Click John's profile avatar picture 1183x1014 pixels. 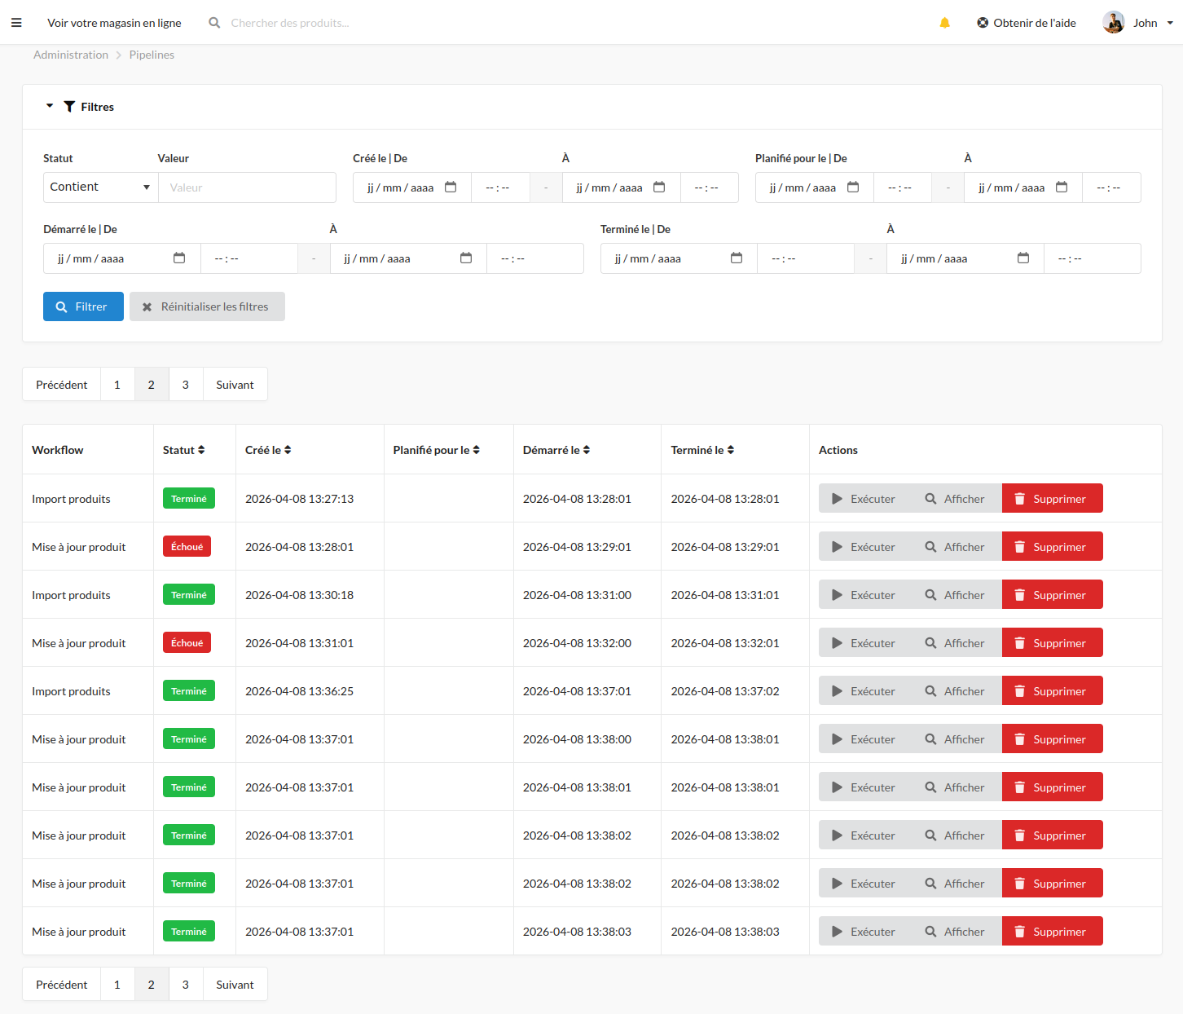(x=1113, y=22)
